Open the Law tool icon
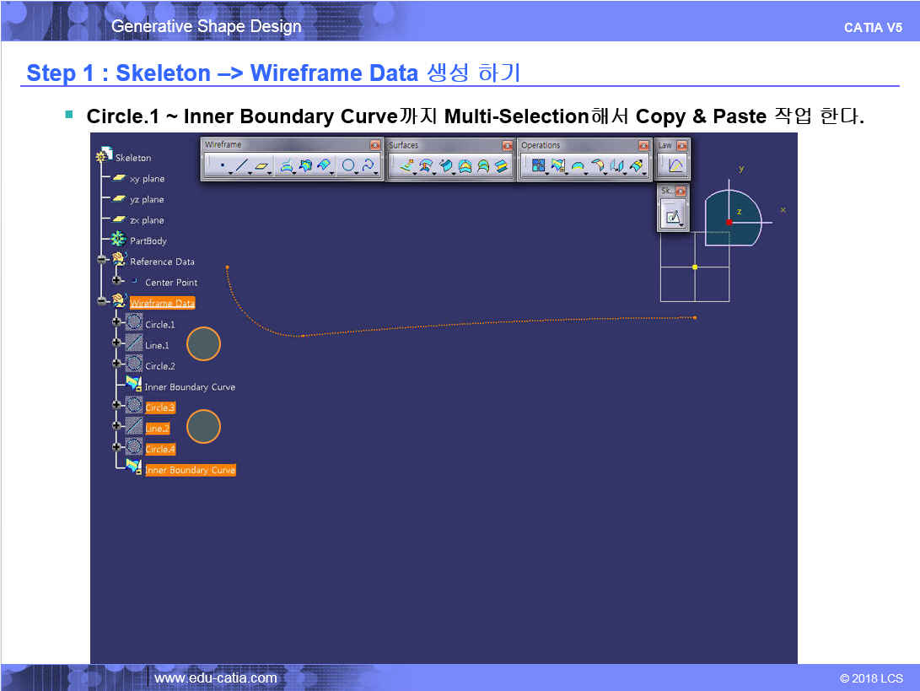This screenshot has height=691, width=920. point(675,167)
